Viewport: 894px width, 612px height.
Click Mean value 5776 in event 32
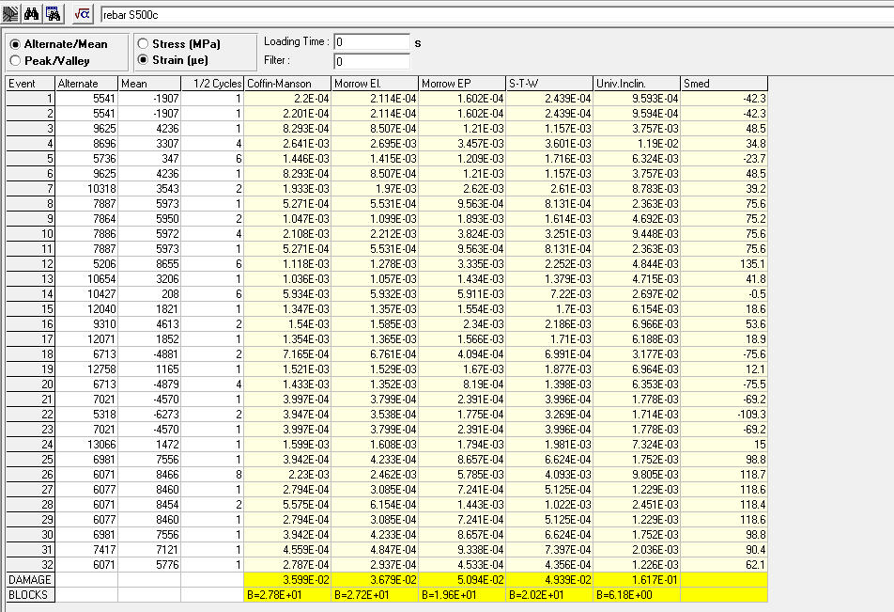149,565
